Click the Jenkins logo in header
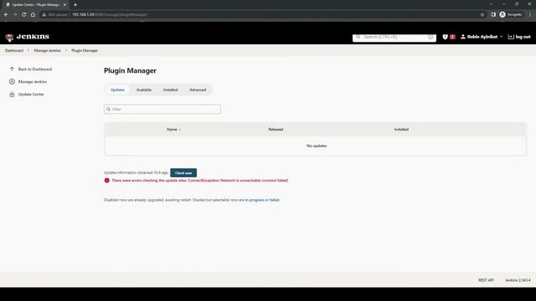The width and height of the screenshot is (536, 301). [28, 37]
